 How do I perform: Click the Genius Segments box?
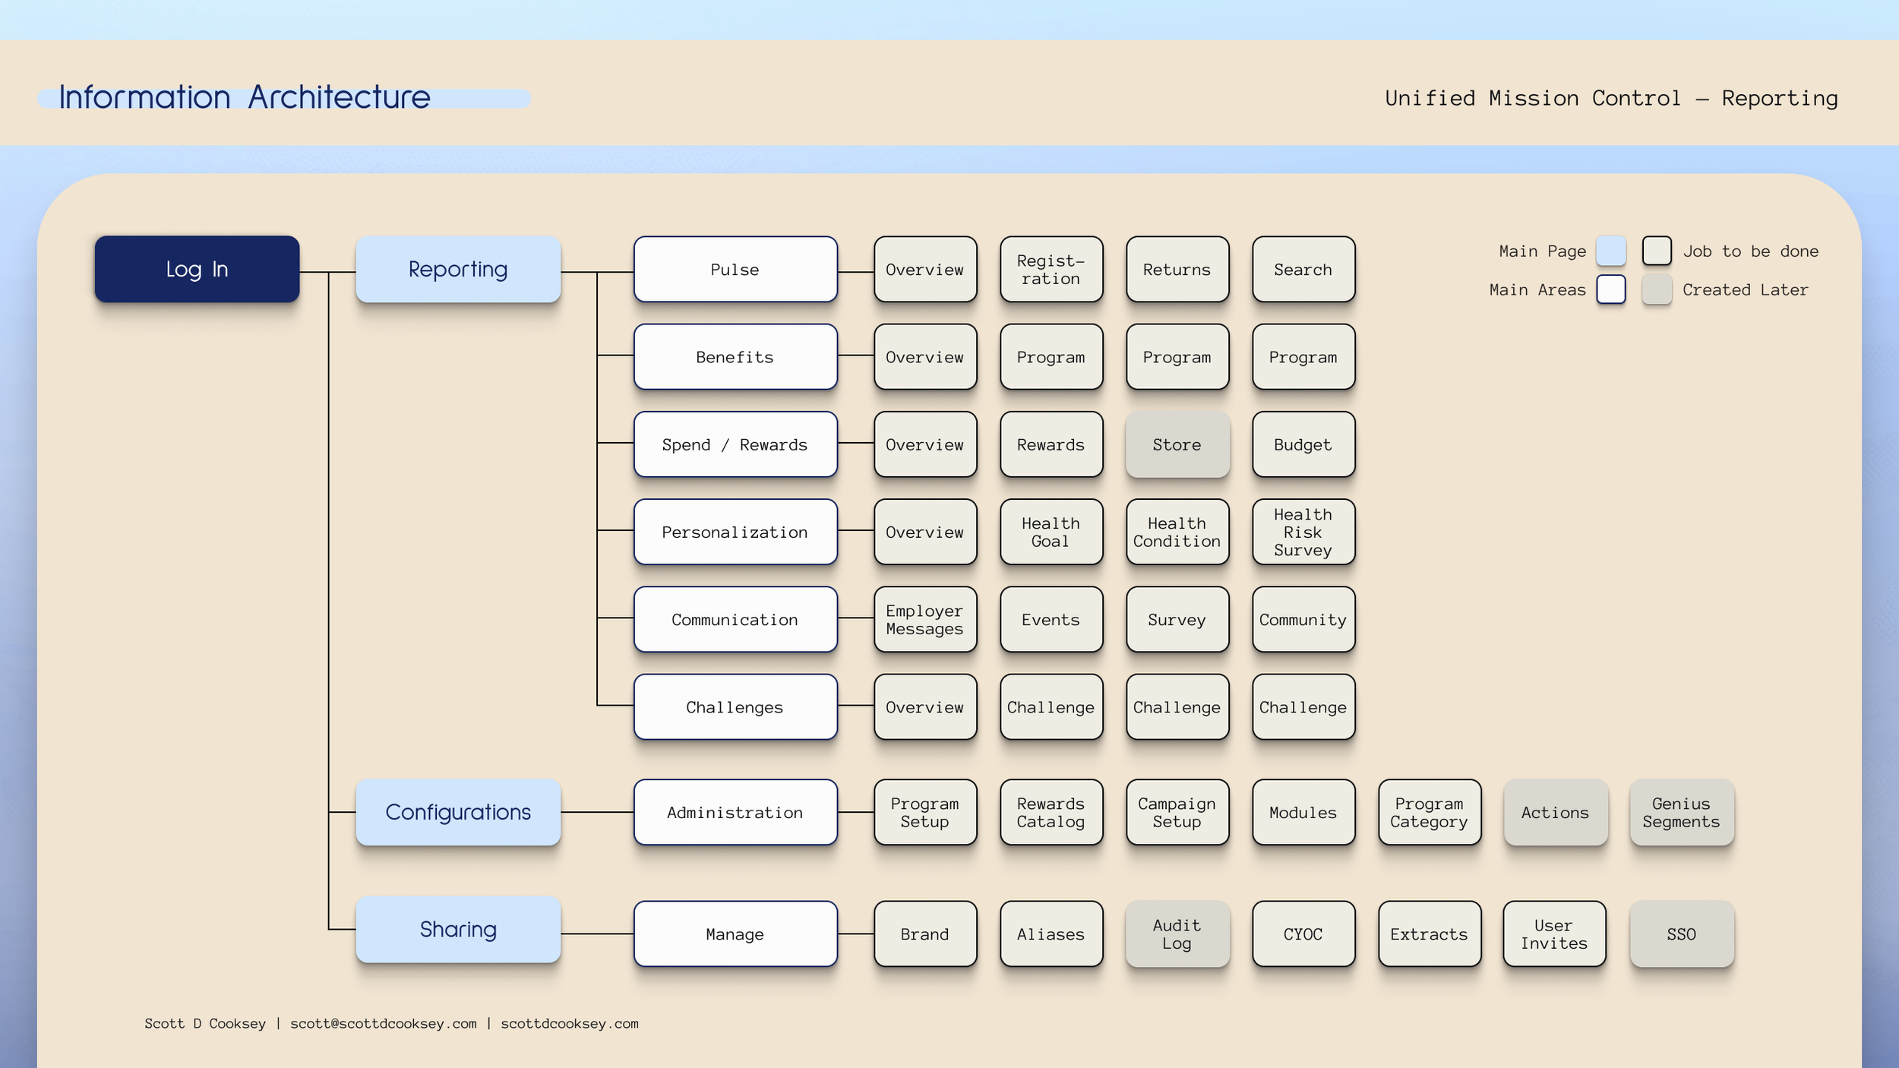pyautogui.click(x=1681, y=812)
